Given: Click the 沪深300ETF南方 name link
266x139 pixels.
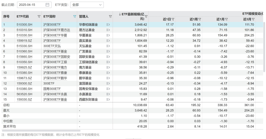Looking at the screenshot, I should click(x=55, y=67).
